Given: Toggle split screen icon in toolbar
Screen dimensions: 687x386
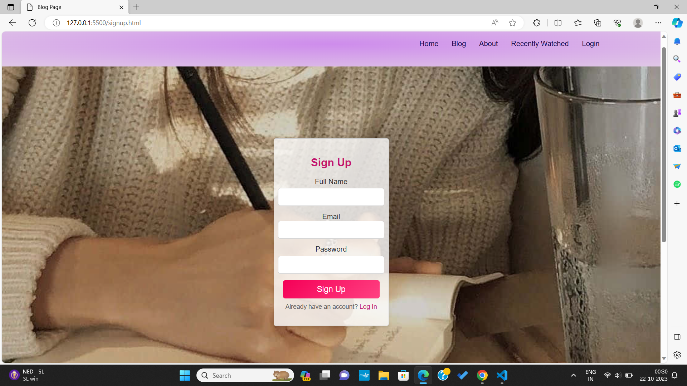Looking at the screenshot, I should coord(558,23).
